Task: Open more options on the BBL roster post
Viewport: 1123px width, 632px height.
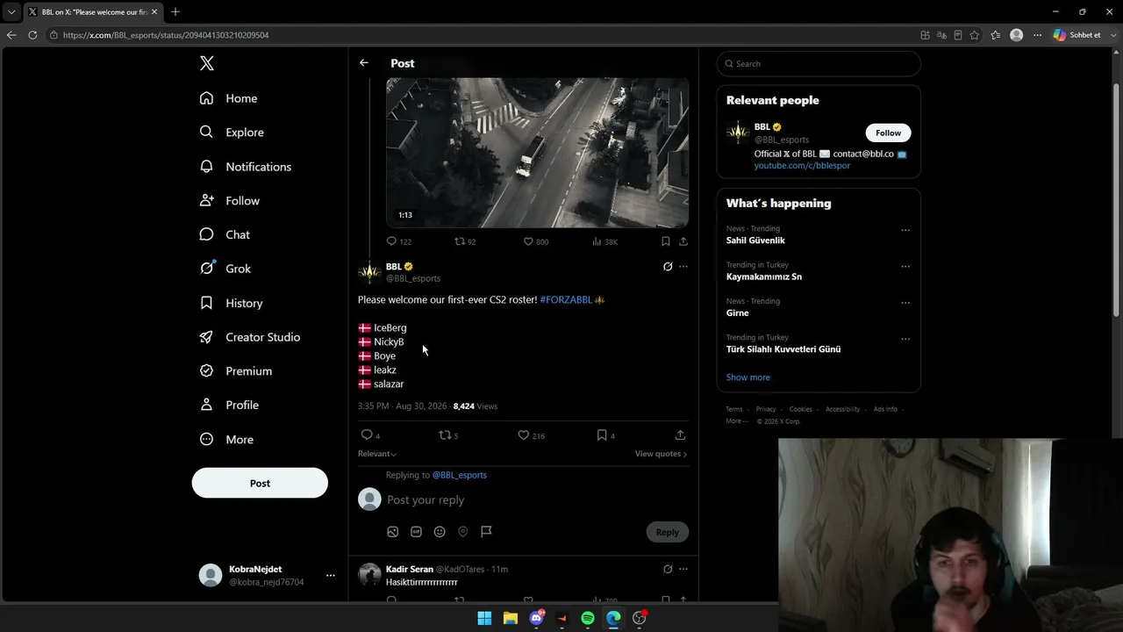Action: pos(683,267)
